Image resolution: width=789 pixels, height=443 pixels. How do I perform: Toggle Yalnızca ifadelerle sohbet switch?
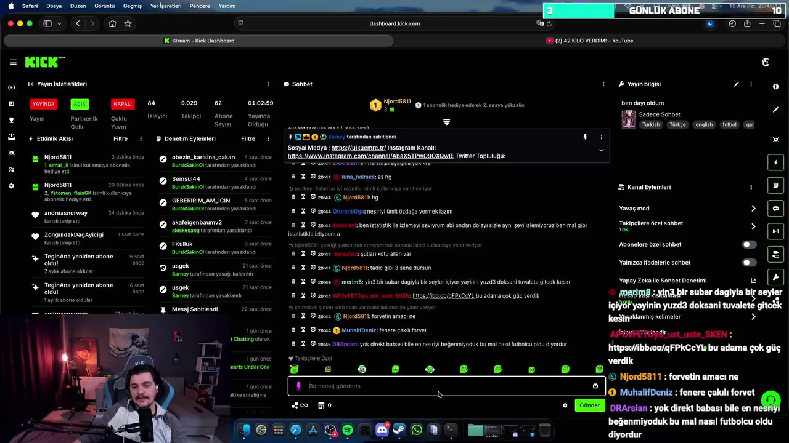click(749, 263)
